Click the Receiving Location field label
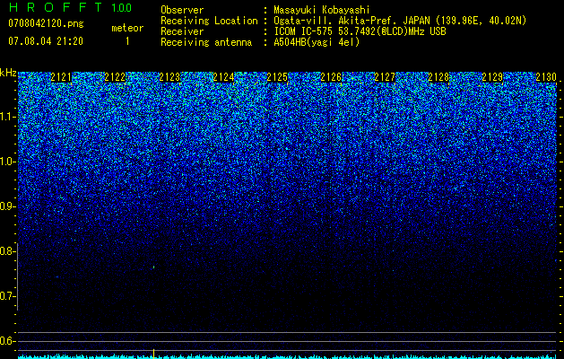564x359 pixels. click(x=209, y=21)
